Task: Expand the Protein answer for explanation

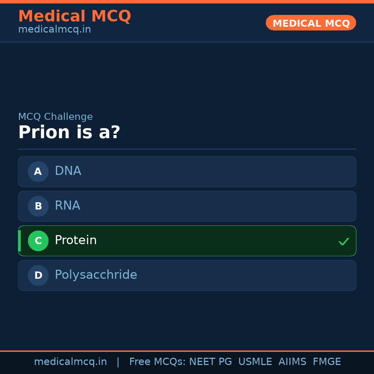Action: point(187,241)
